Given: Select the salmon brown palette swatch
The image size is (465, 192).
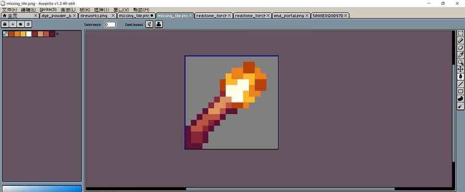Looking at the screenshot, I should 46,34.
